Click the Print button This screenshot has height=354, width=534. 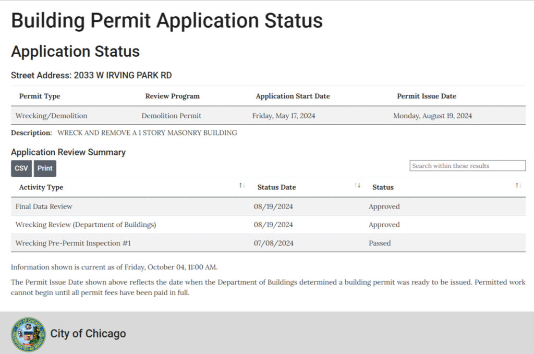pyautogui.click(x=45, y=168)
